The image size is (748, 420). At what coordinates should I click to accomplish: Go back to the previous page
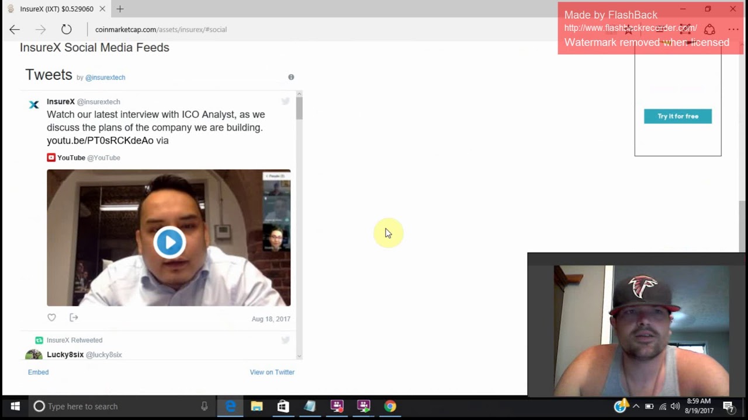point(15,29)
